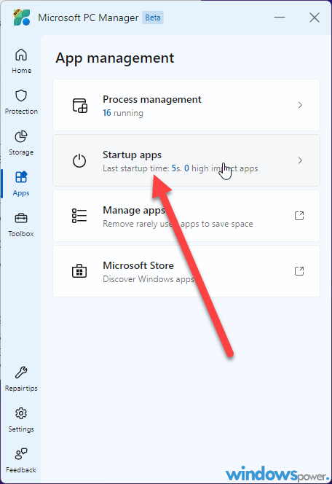The width and height of the screenshot is (332, 484).
Task: Click the '16 running' text
Action: pos(123,113)
